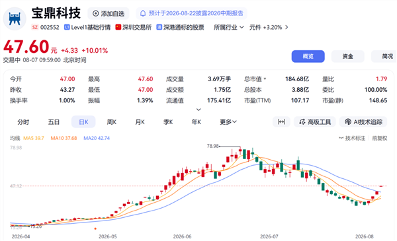Viewport: 397px width, 241px height.
Task: Add stock with 添加自选 button
Action: pyautogui.click(x=109, y=14)
